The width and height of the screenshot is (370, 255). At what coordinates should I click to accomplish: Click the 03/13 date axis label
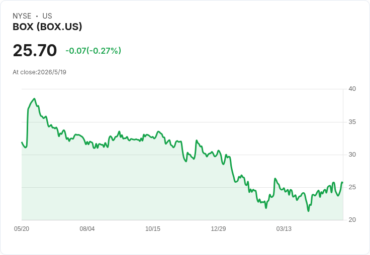coord(284,229)
